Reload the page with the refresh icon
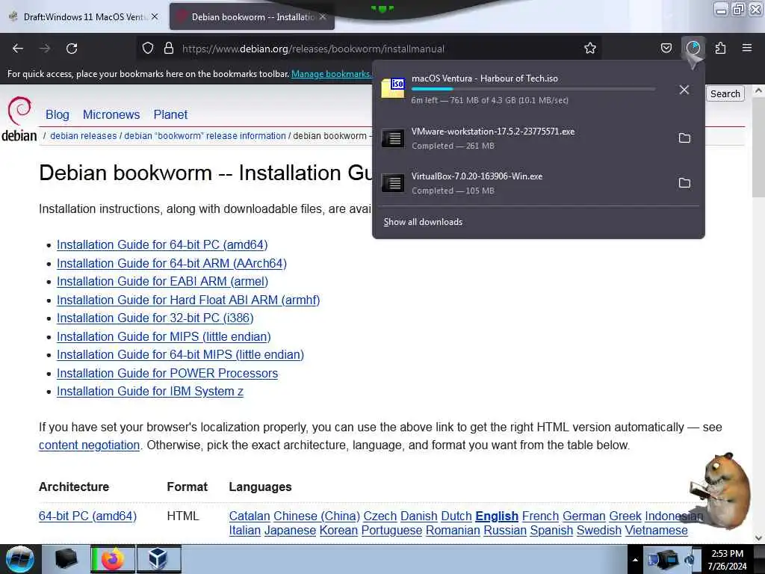This screenshot has width=765, height=574. click(72, 49)
